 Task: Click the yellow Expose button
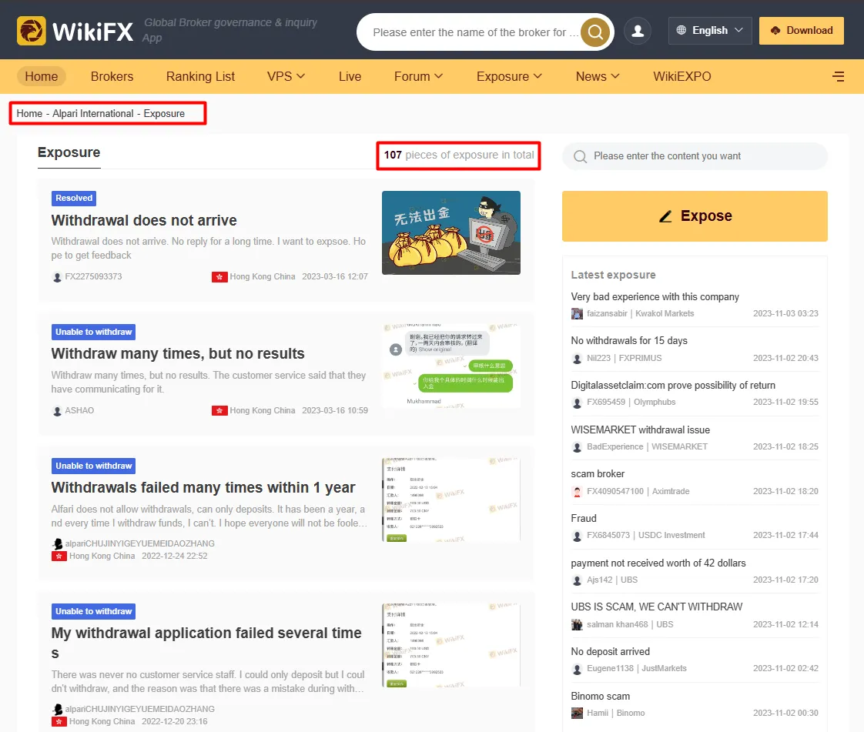tap(695, 216)
